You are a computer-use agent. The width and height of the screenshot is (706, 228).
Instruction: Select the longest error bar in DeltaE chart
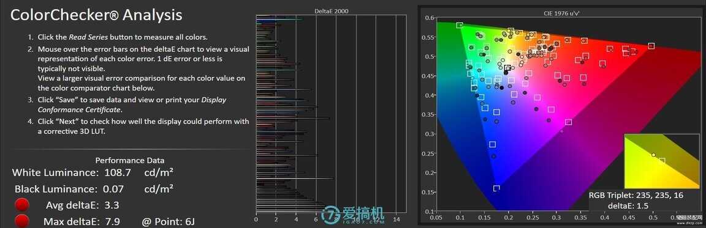pos(294,178)
